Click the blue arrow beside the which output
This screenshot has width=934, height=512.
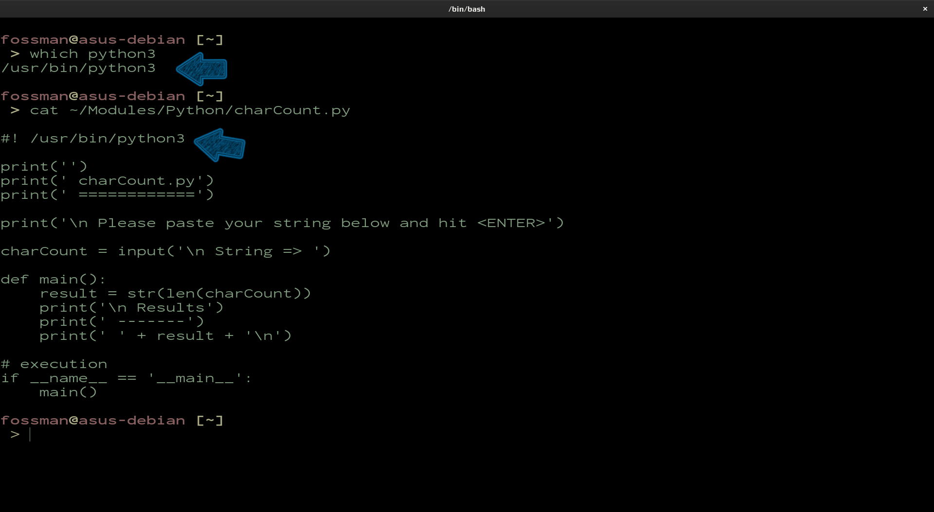tap(202, 69)
